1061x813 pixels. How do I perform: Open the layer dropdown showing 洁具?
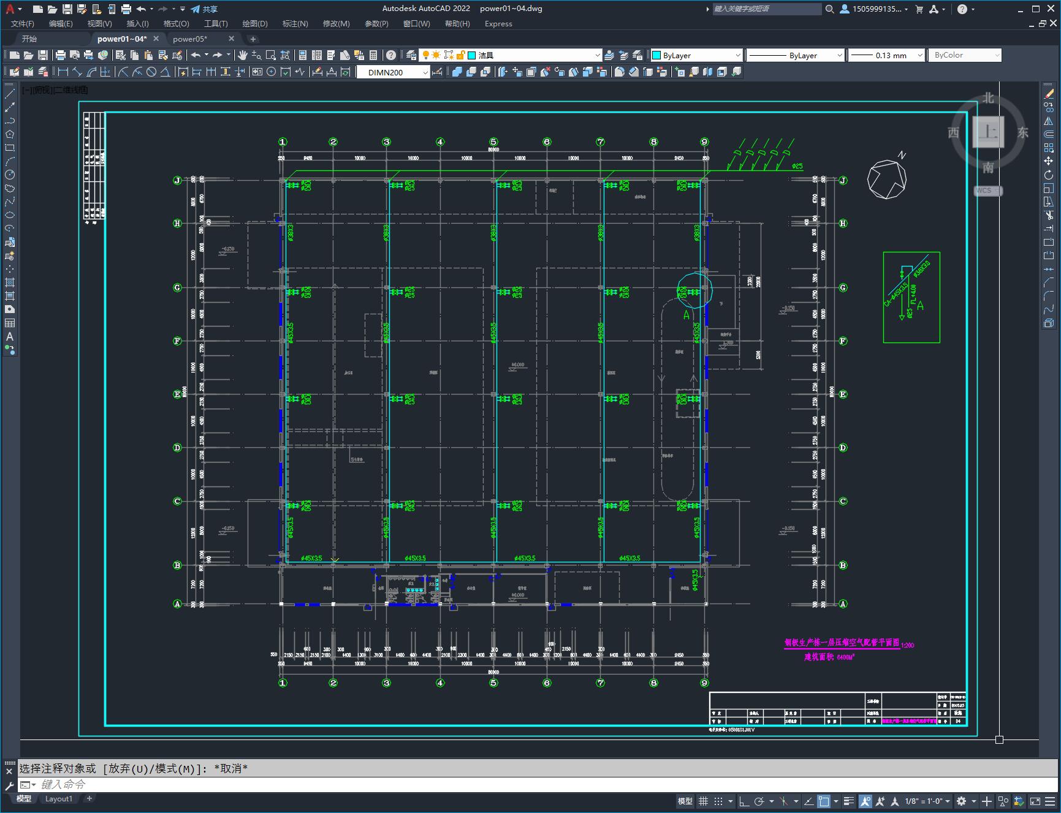(x=511, y=55)
